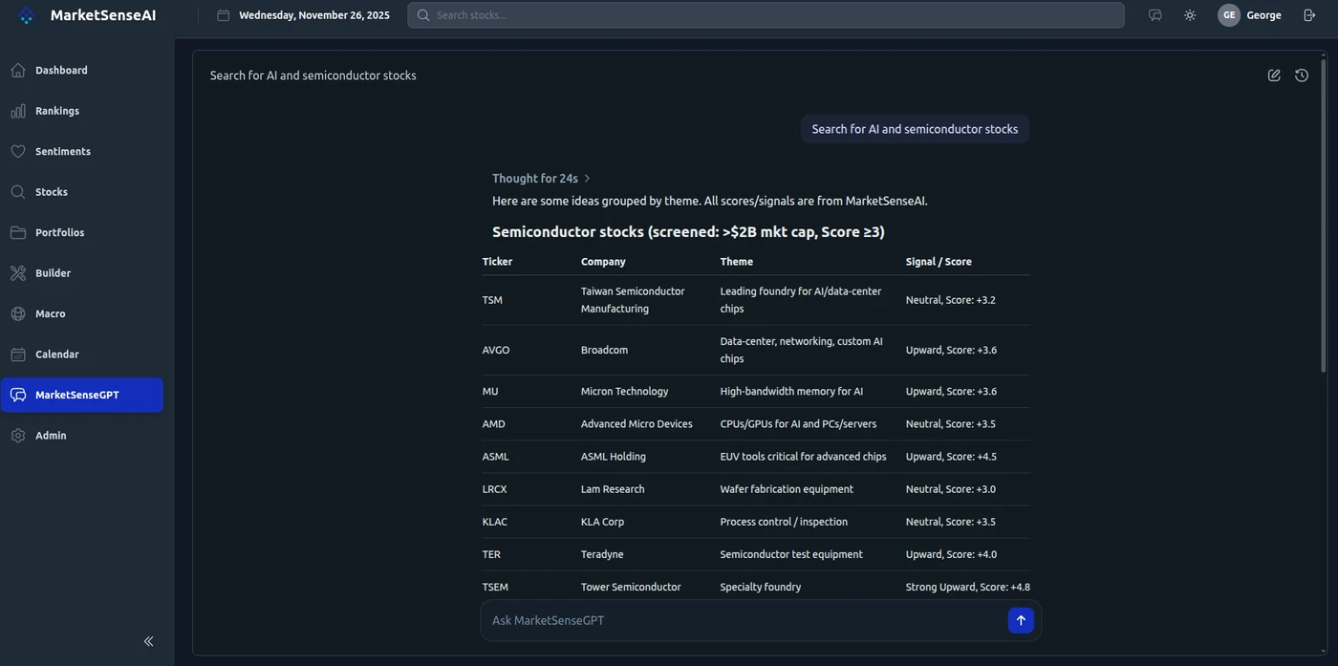Open the Sentiments heart icon
The height and width of the screenshot is (666, 1338).
[x=18, y=151]
